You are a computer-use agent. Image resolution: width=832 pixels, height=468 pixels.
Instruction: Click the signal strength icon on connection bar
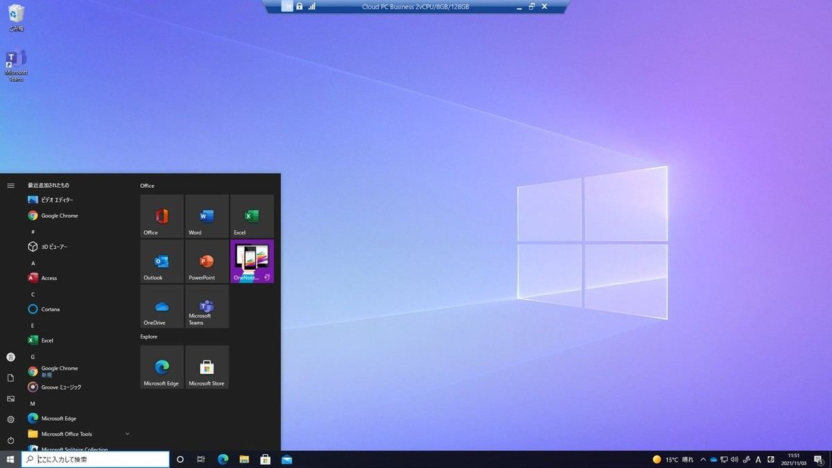(x=311, y=6)
